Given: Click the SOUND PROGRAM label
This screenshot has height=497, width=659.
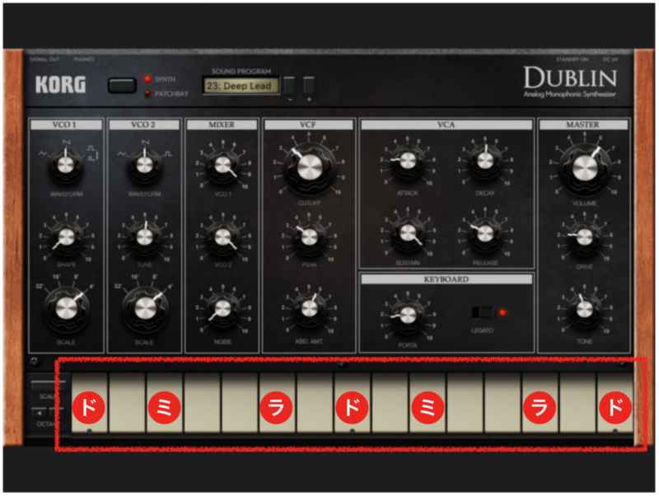Looking at the screenshot, I should [x=241, y=71].
